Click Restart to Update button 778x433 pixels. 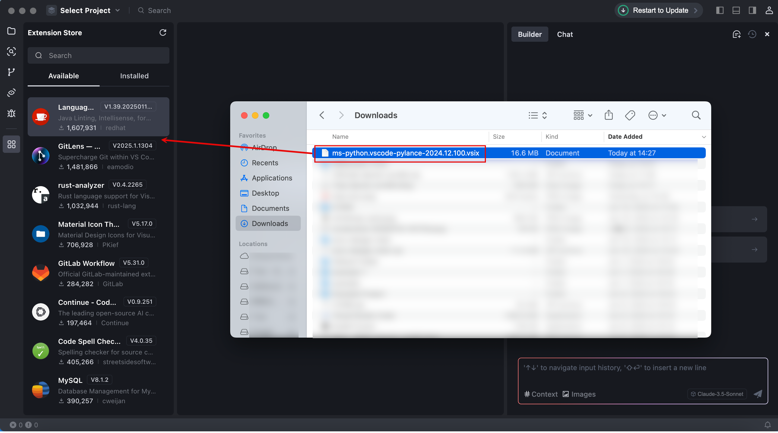point(658,11)
